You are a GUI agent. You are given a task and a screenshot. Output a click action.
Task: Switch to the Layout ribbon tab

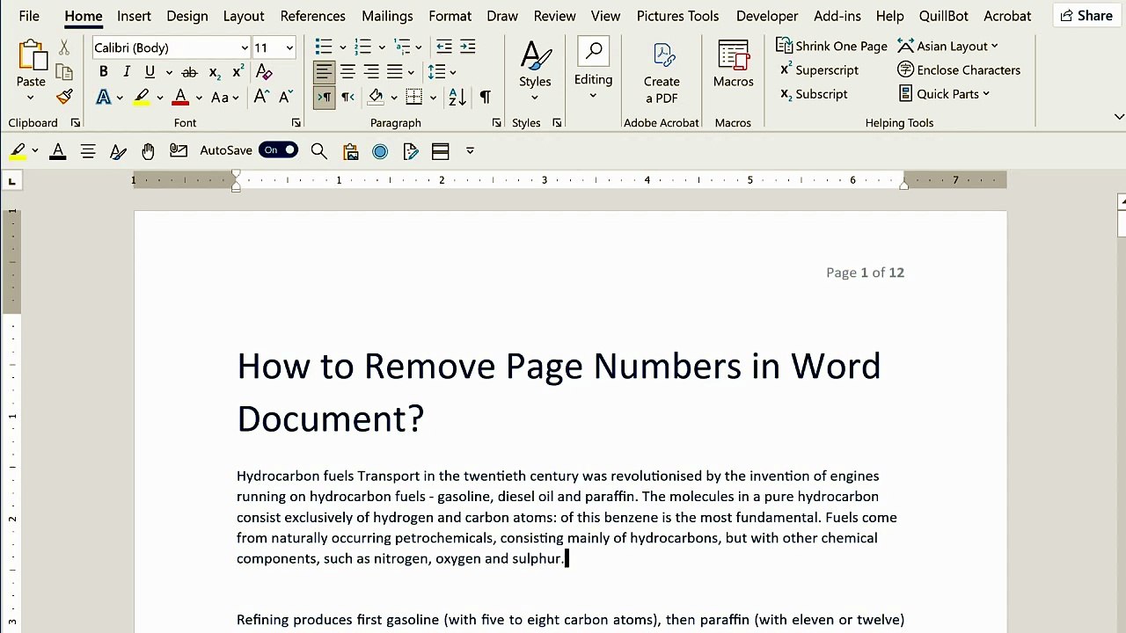(244, 16)
